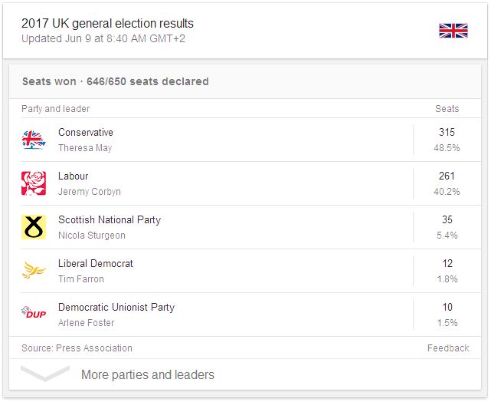
Task: Click the DUP party logo
Action: tap(33, 314)
